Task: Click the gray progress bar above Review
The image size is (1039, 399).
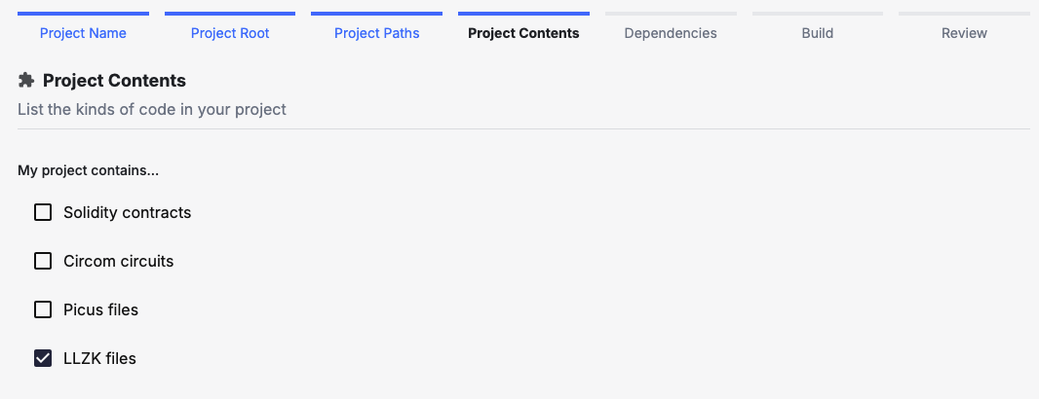Action: pyautogui.click(x=964, y=14)
